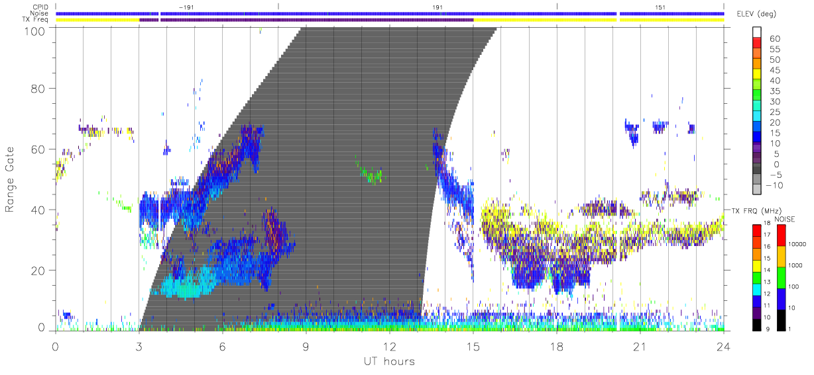
Task: Pick the white top segment of ELEV color bar
Action: [x=757, y=32]
